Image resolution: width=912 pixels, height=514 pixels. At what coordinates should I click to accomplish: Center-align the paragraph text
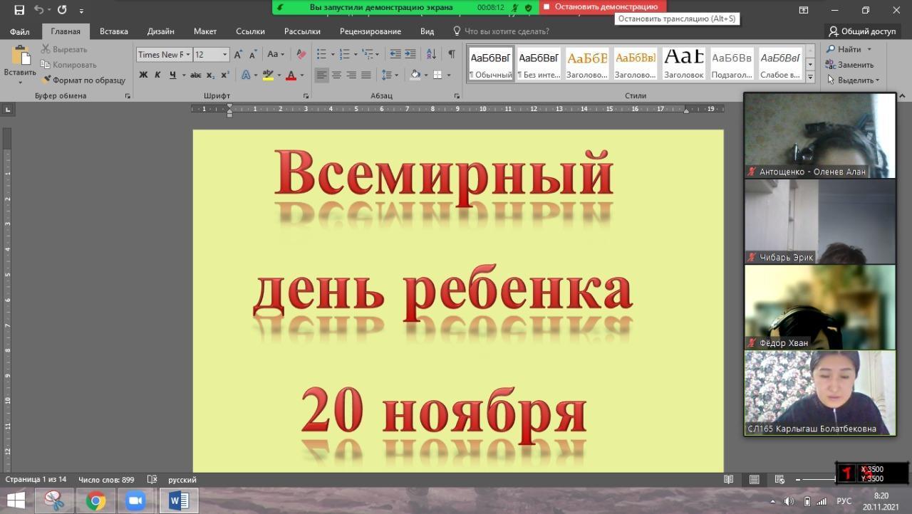(336, 75)
